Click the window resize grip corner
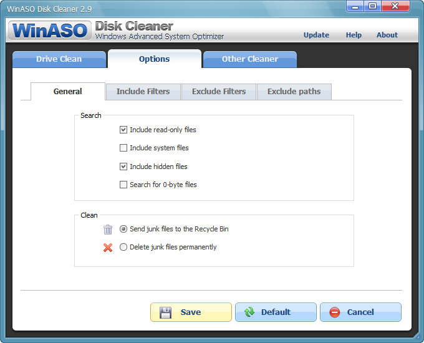 [x=419, y=338]
